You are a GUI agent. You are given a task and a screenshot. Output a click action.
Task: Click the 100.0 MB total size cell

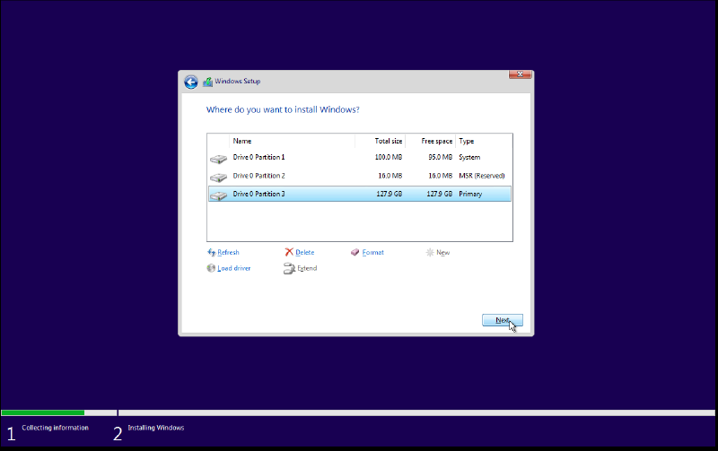(389, 157)
